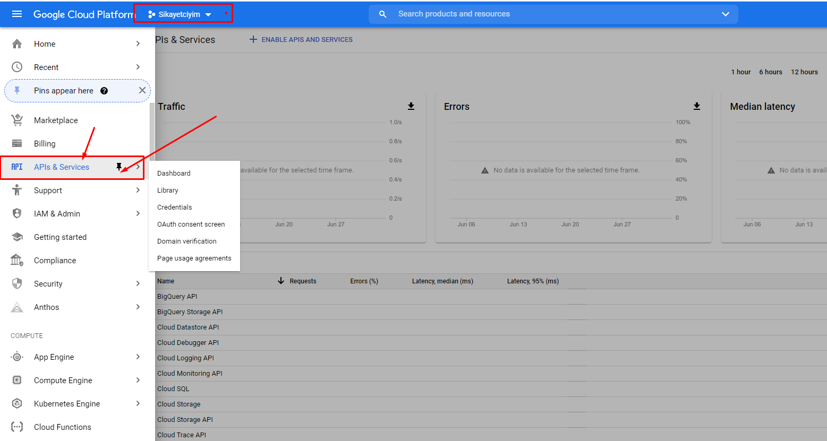Download the Traffic chart data
This screenshot has width=827, height=441.
(x=411, y=106)
